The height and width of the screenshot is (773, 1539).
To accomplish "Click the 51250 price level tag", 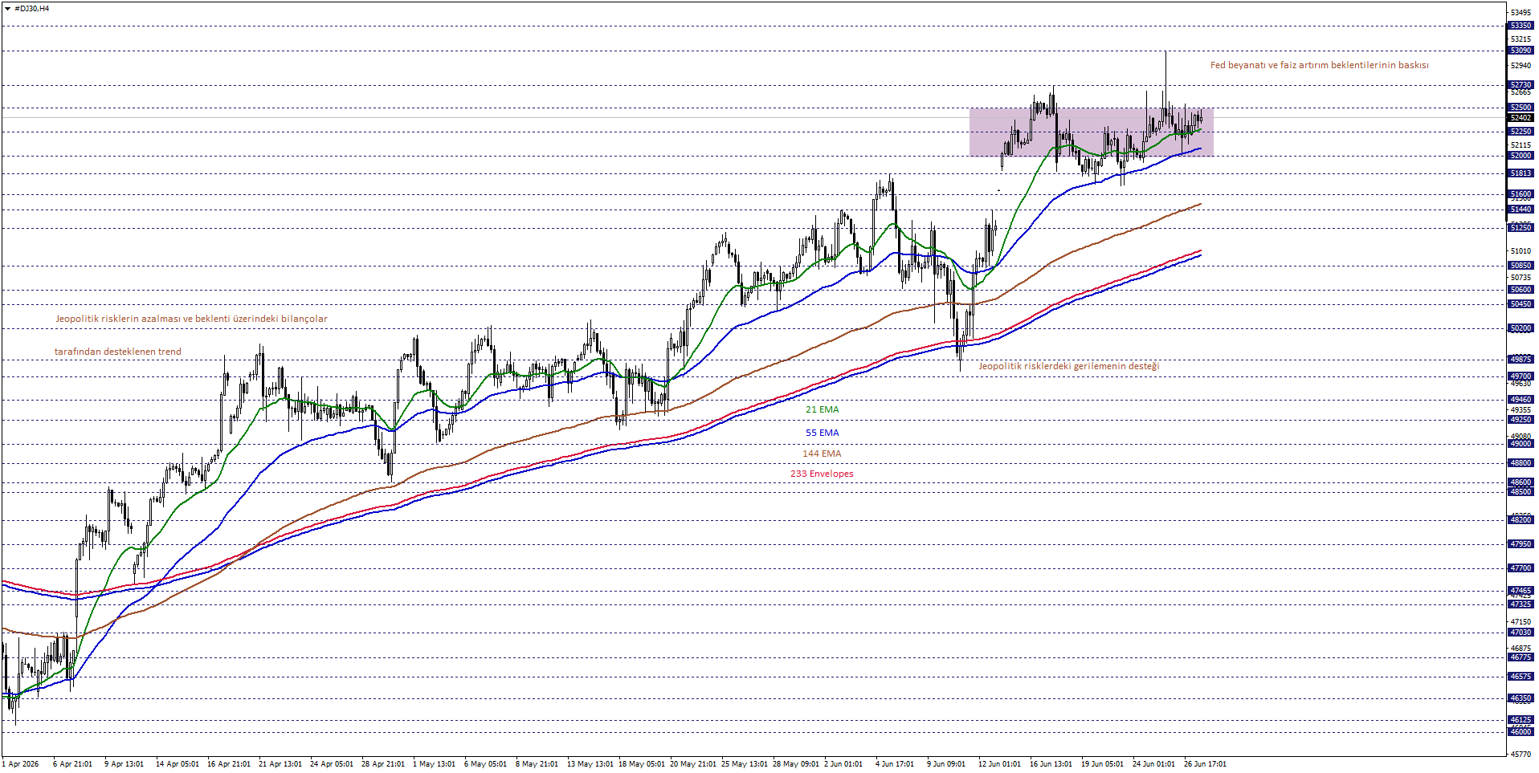I will [x=1521, y=228].
